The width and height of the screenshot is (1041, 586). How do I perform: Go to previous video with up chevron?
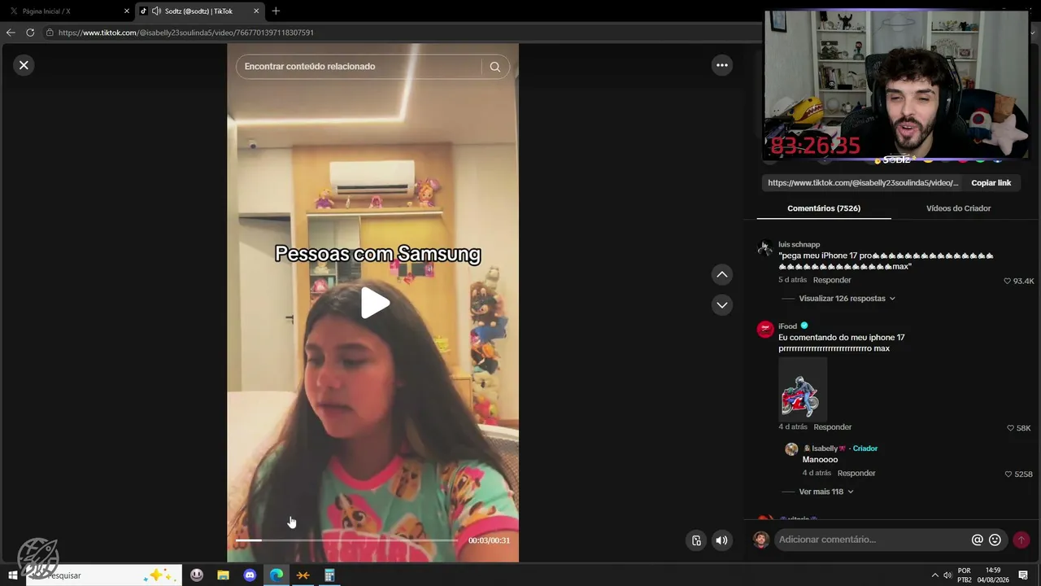(722, 274)
